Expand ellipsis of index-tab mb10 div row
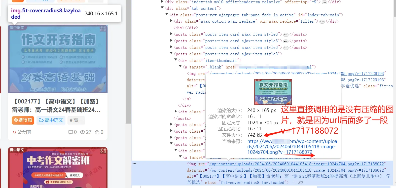 324,2
